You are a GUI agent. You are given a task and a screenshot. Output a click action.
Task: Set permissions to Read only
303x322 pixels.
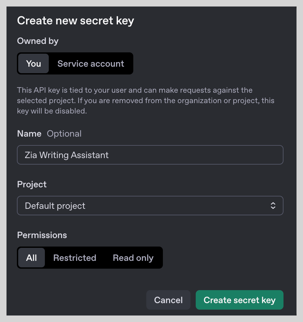coord(133,258)
